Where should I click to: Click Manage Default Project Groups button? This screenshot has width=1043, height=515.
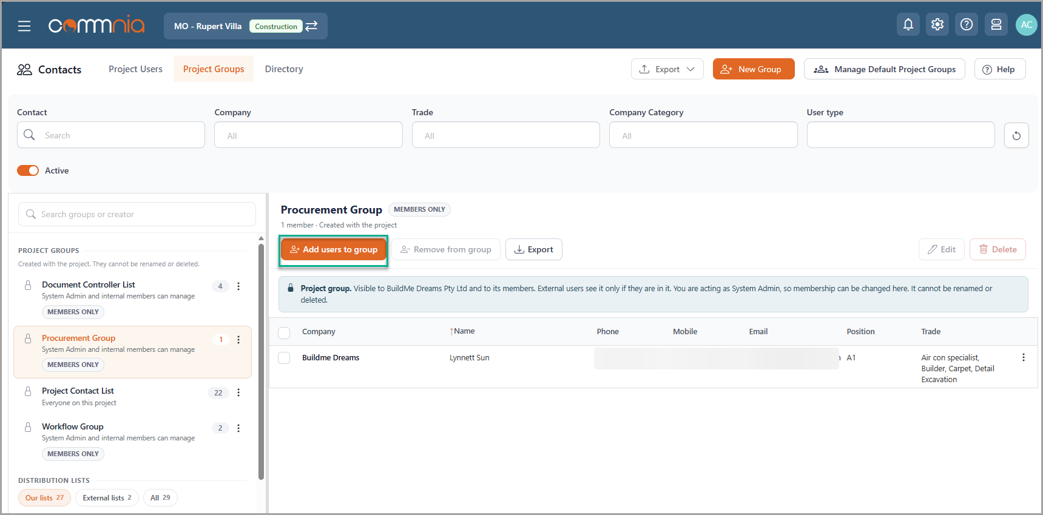click(884, 69)
